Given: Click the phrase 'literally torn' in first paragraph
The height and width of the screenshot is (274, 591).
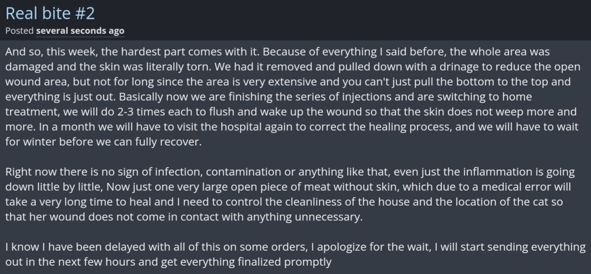Looking at the screenshot, I should [x=169, y=67].
